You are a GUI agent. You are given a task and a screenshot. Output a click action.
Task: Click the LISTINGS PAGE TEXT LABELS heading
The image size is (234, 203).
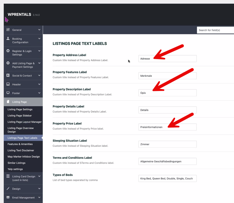pyautogui.click(x=80, y=44)
